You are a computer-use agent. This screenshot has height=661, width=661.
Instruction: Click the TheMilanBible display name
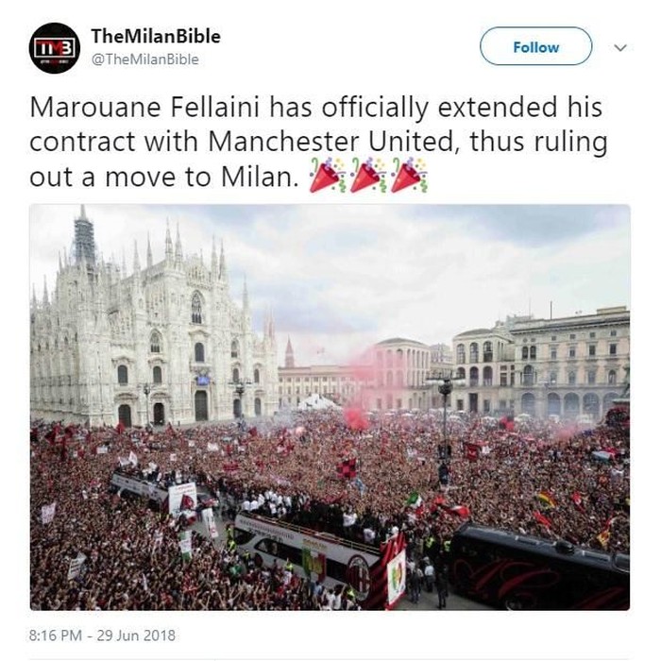[156, 36]
